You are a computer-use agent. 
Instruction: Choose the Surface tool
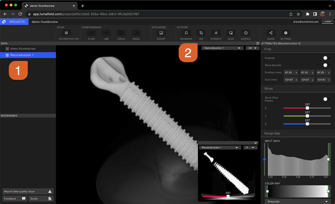pos(245,34)
